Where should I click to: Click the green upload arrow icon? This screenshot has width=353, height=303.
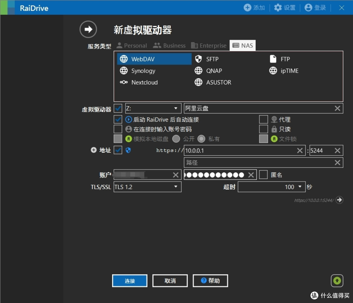click(x=337, y=280)
